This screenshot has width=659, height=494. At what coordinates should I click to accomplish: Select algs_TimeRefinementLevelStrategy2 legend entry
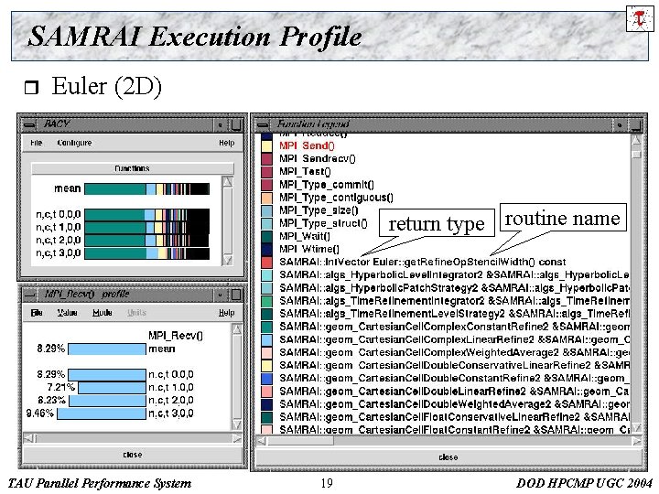pyautogui.click(x=454, y=314)
